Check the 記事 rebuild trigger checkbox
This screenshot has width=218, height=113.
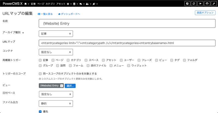coord(40,60)
